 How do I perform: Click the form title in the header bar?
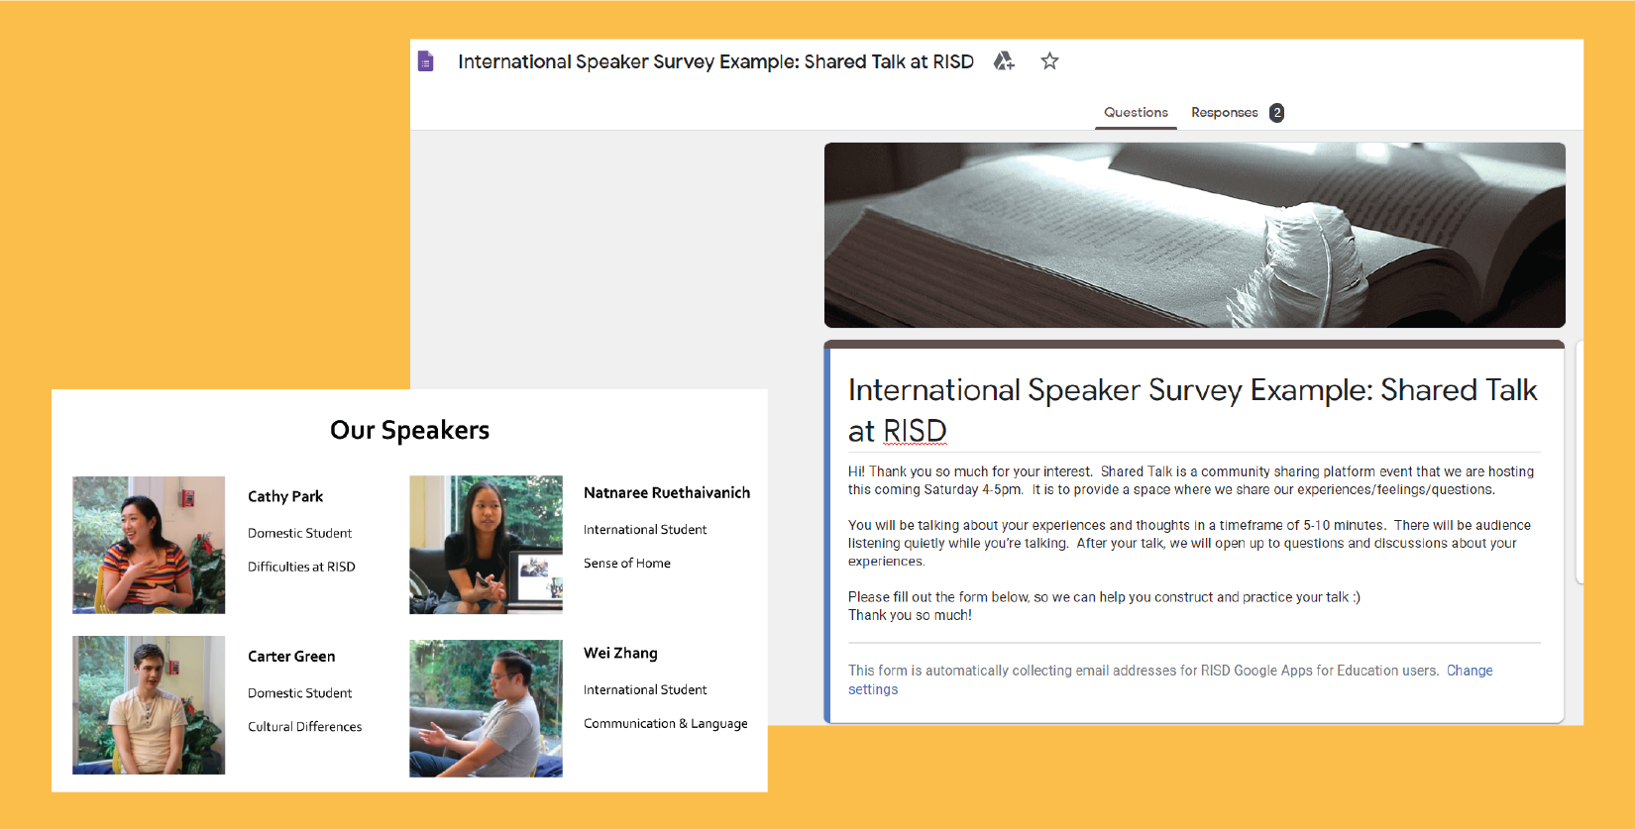715,61
